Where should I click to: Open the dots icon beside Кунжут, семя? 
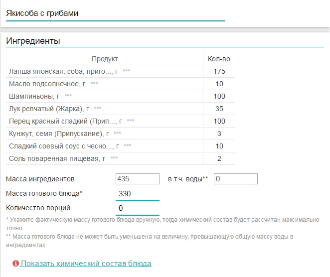117,134
